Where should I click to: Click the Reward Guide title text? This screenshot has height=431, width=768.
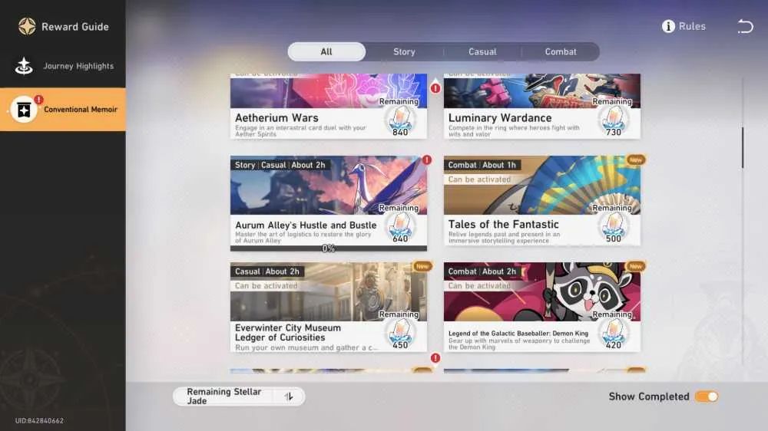75,27
